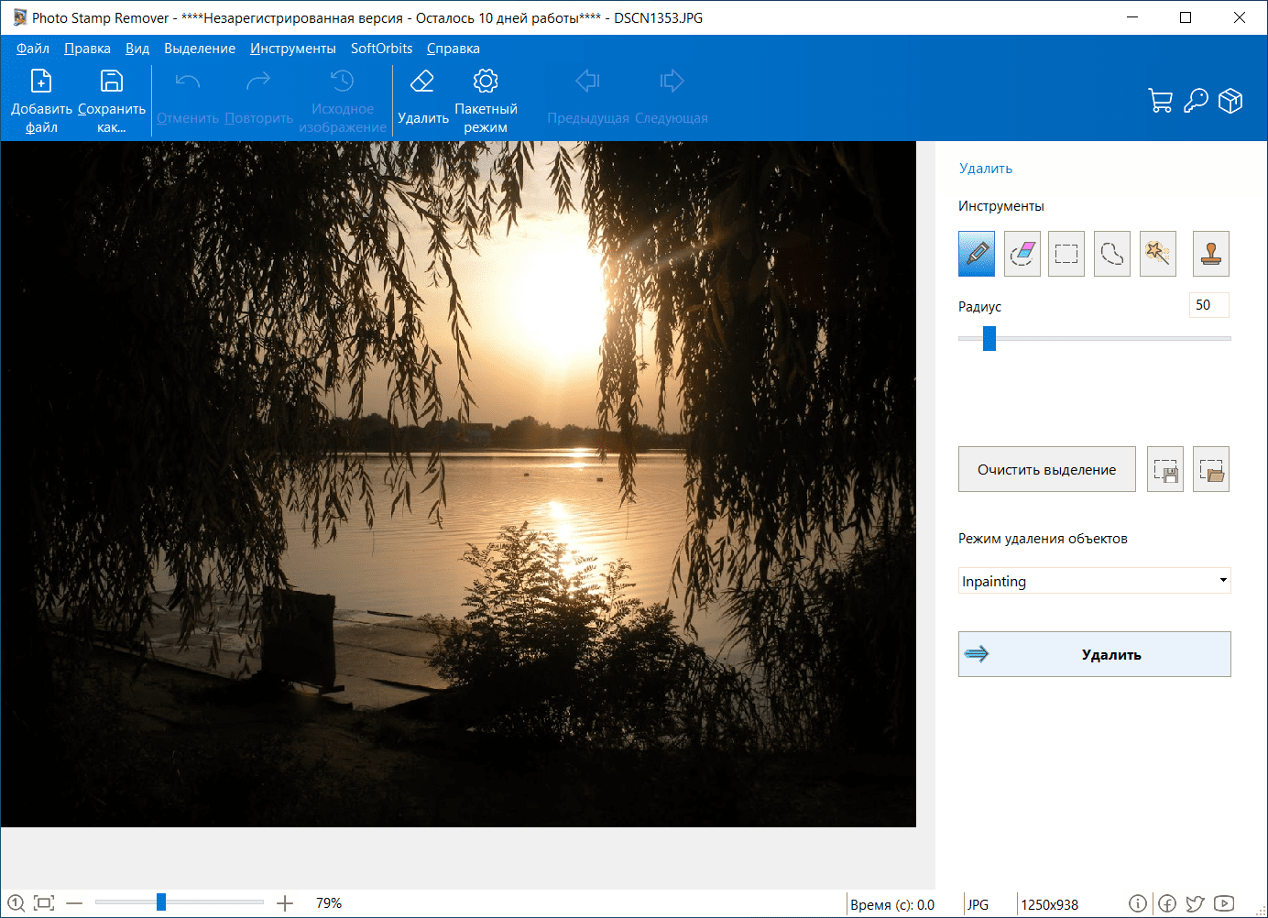The image size is (1268, 918).
Task: Open the Twitter link icon
Action: pos(1195,903)
